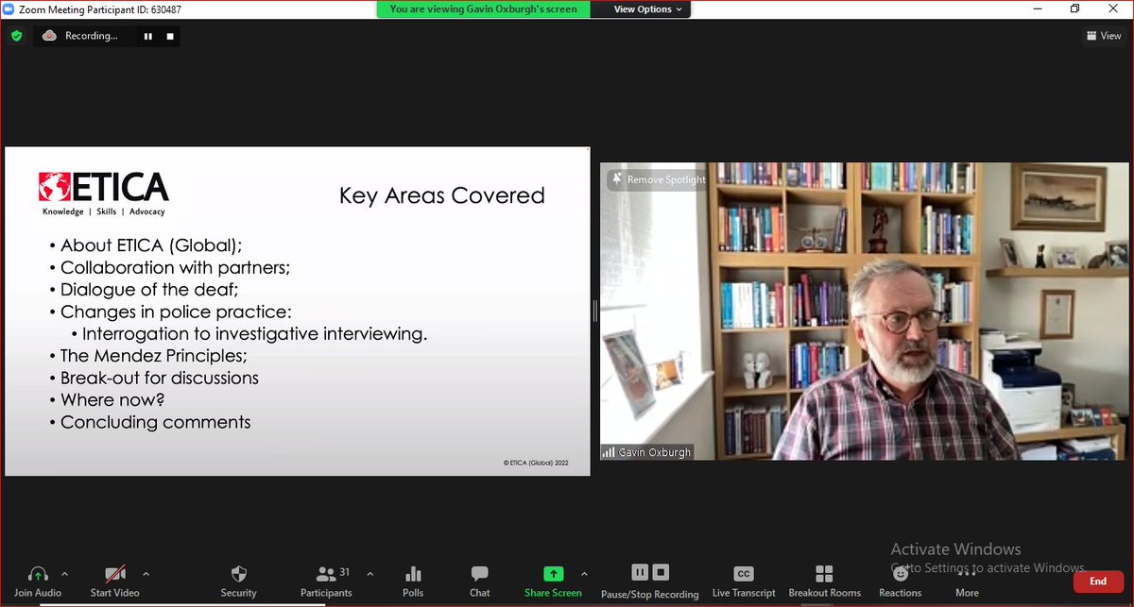
Task: Click the 'Where now?' bullet
Action: [x=112, y=400]
